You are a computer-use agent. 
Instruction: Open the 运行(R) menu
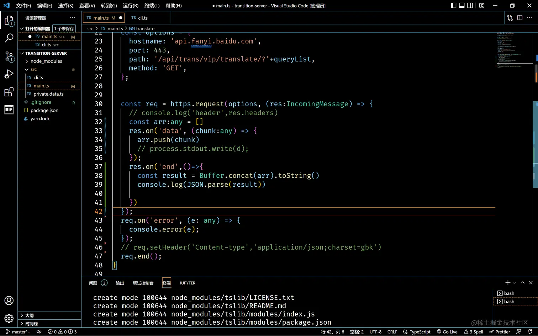click(x=131, y=5)
